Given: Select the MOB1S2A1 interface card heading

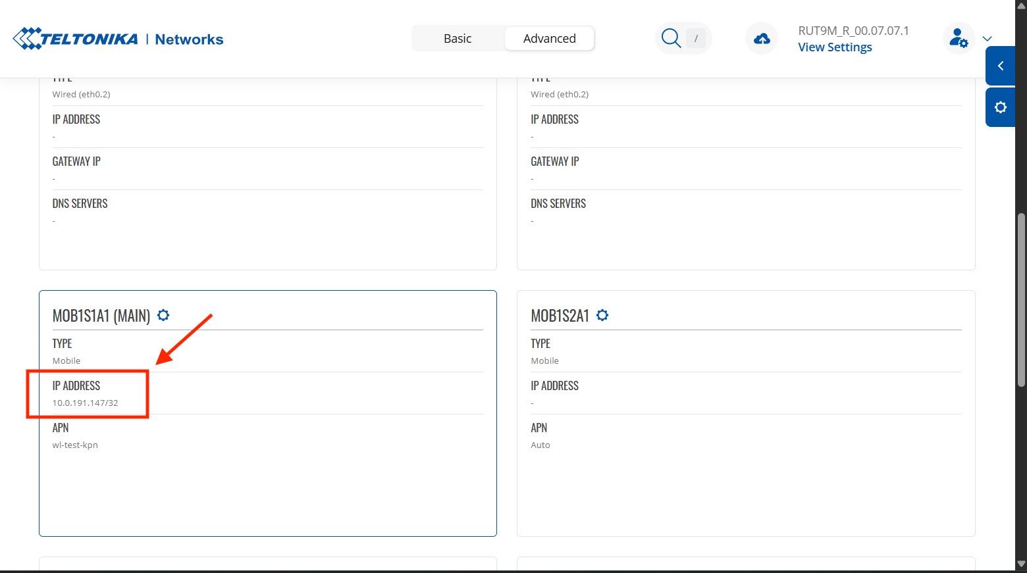Looking at the screenshot, I should (x=560, y=316).
